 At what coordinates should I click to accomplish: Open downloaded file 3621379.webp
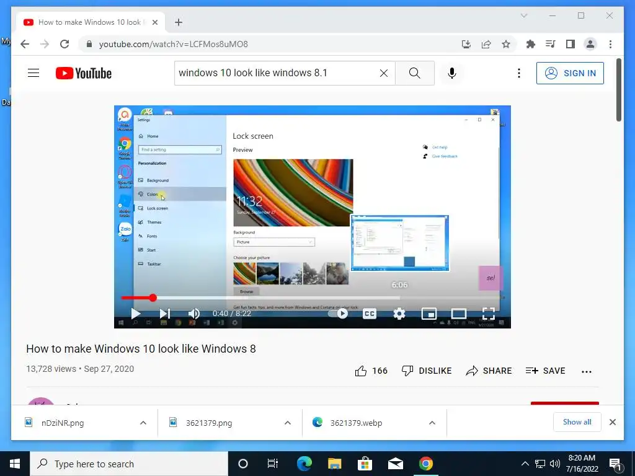tap(355, 423)
